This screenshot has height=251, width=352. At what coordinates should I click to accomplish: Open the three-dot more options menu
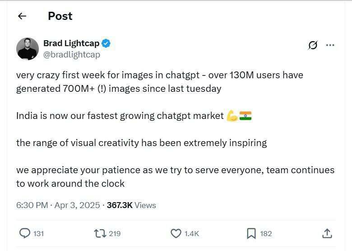330,45
